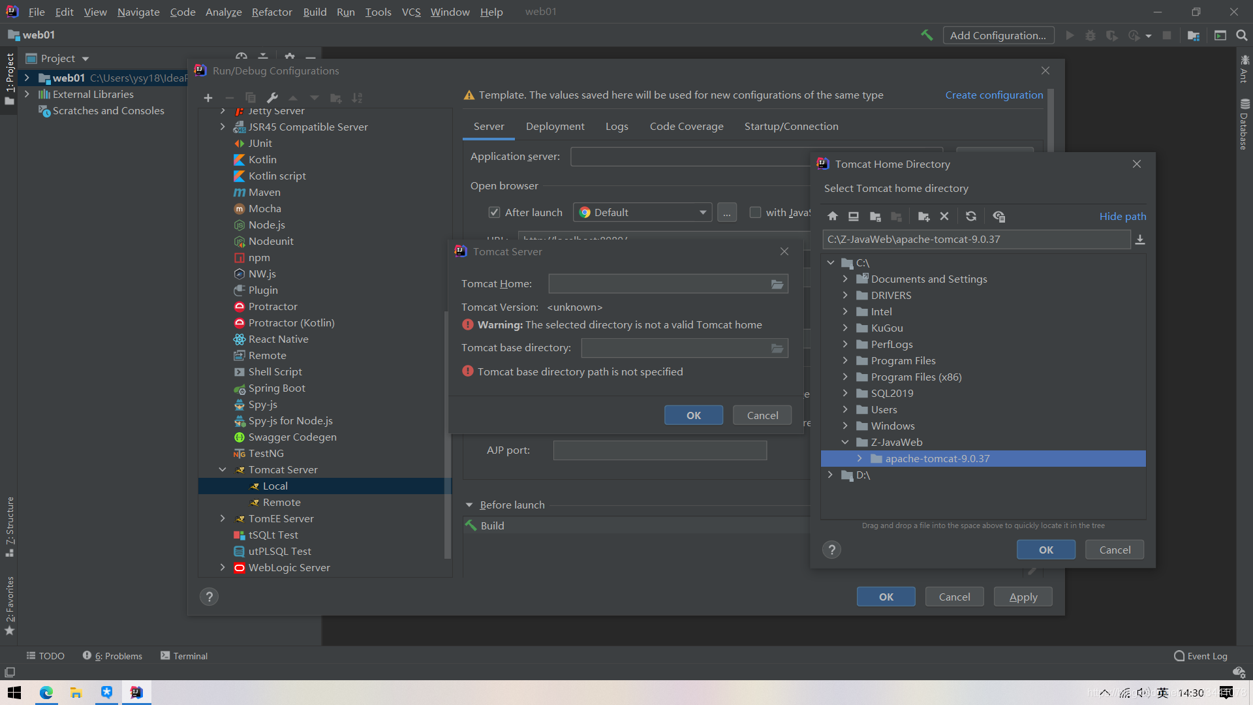Open the path history download-arrow icon

[1140, 240]
